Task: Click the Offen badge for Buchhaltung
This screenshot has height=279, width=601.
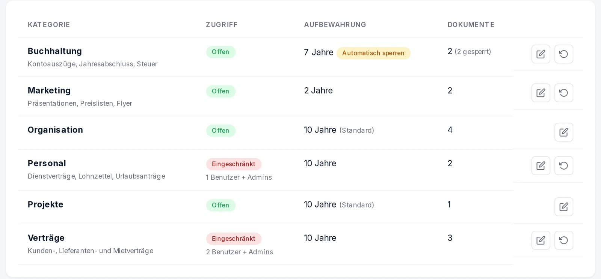Action: (x=220, y=52)
